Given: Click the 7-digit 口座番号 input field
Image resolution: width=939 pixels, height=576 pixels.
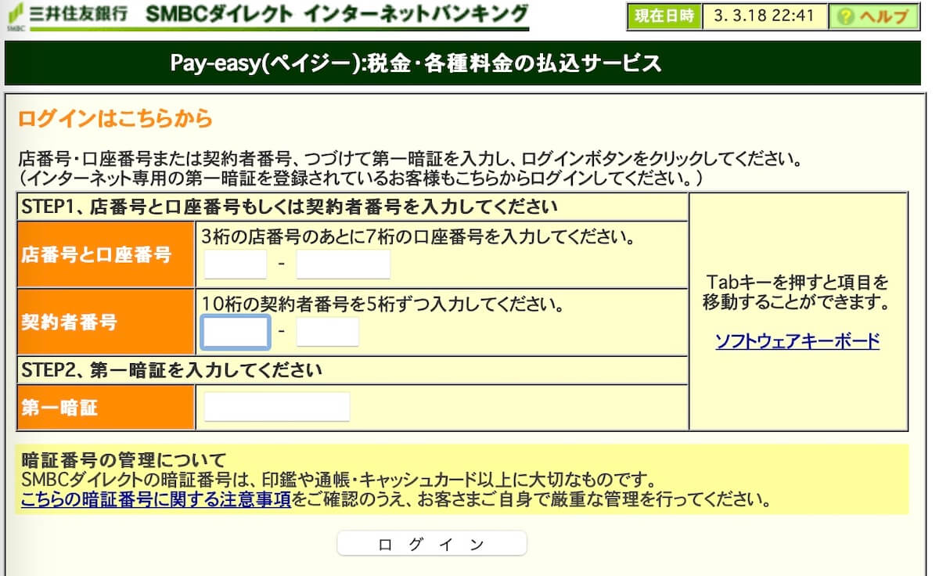Looking at the screenshot, I should click(x=343, y=265).
